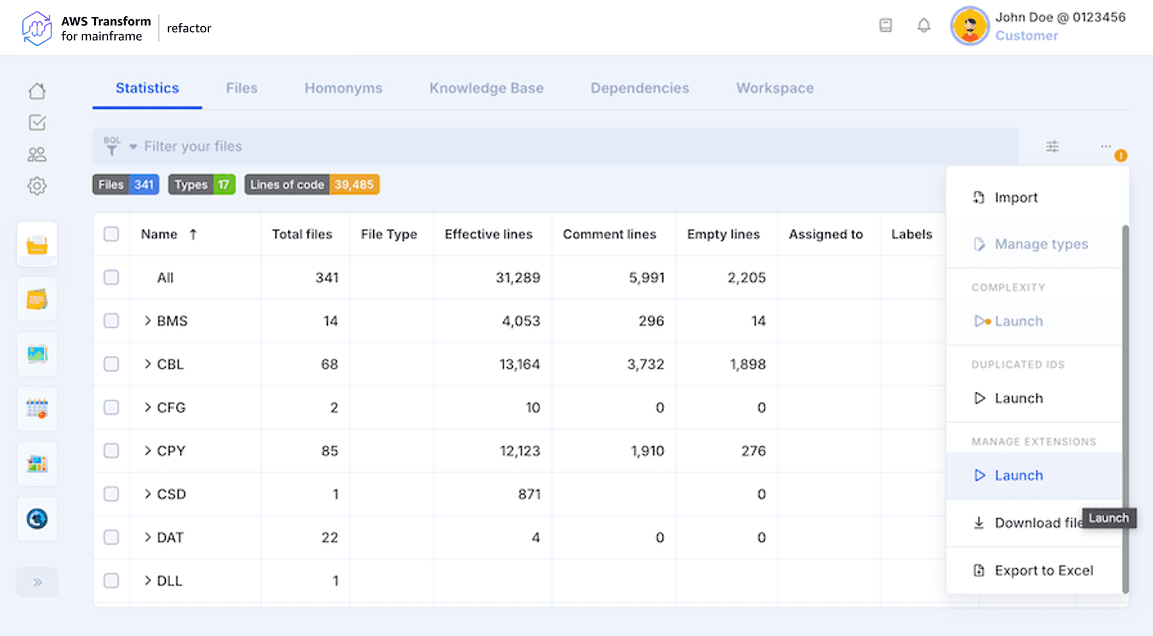Open the team members sidebar icon
The width and height of the screenshot is (1153, 636).
[37, 154]
